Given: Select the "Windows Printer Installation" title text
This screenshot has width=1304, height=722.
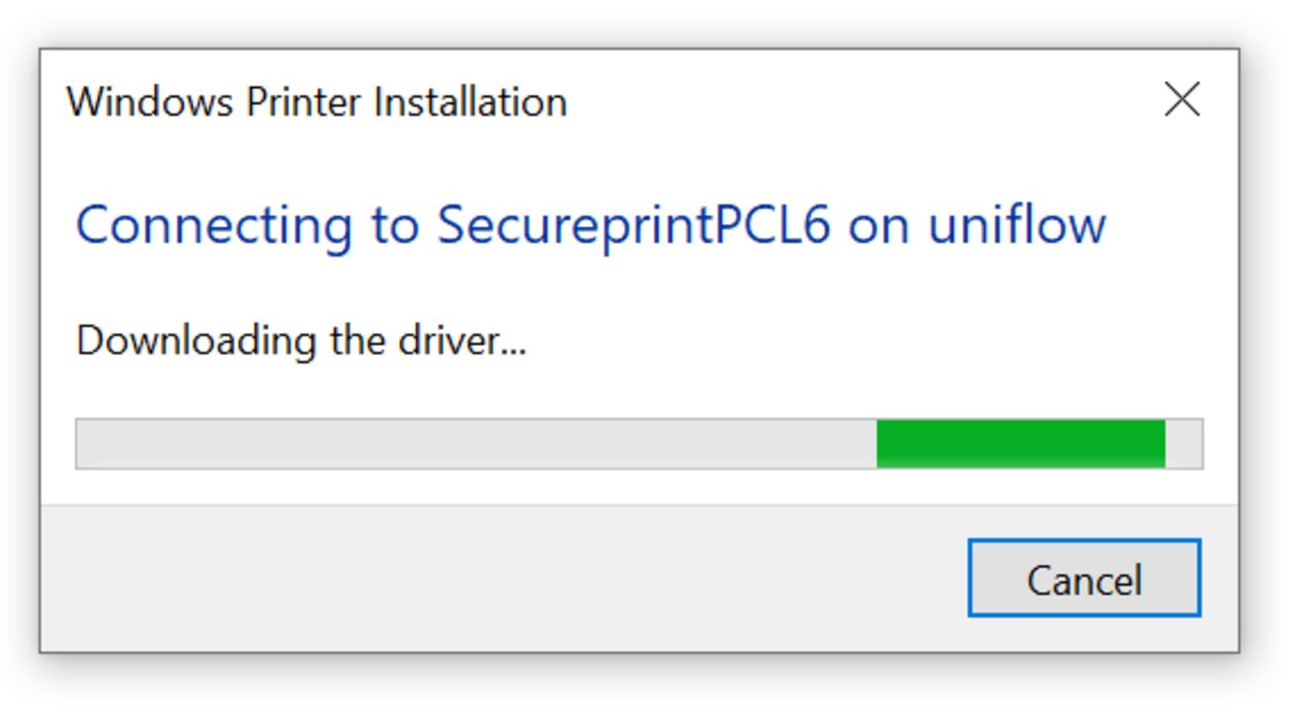Looking at the screenshot, I should tap(316, 103).
